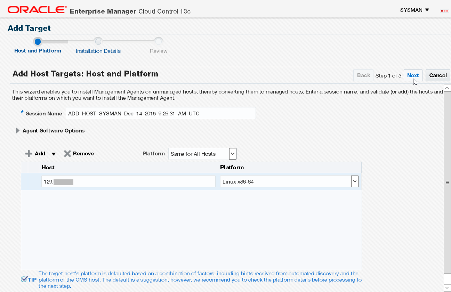This screenshot has width=451, height=292.
Task: Click the disabled Back button
Action: click(x=363, y=75)
